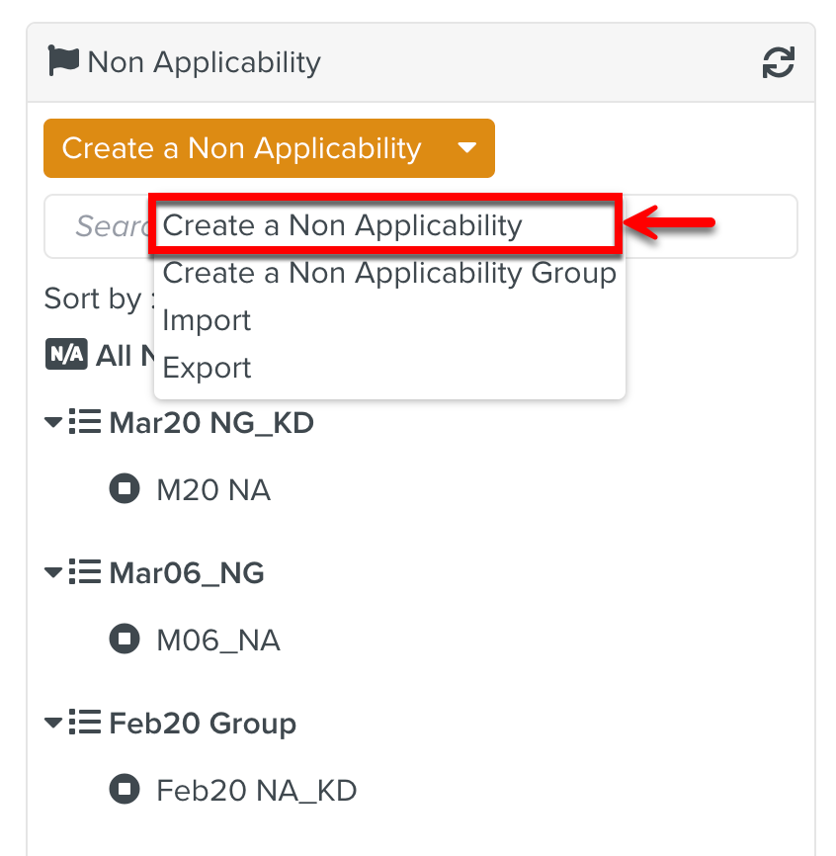Select the M20 NA item
836x856 pixels.
213,489
